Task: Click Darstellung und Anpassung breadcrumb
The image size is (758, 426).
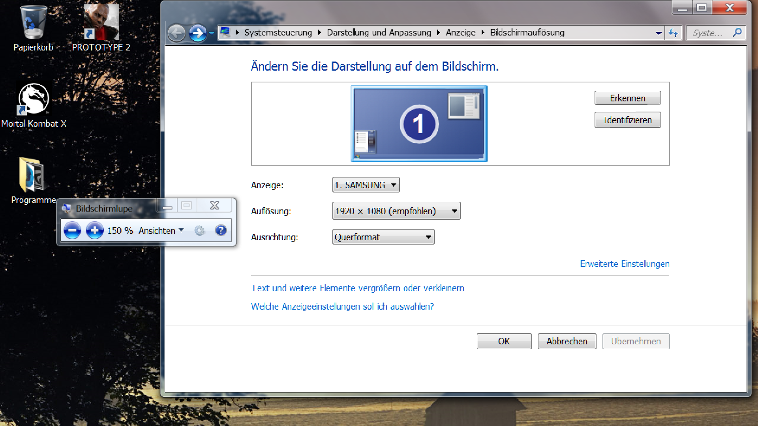Action: 379,33
